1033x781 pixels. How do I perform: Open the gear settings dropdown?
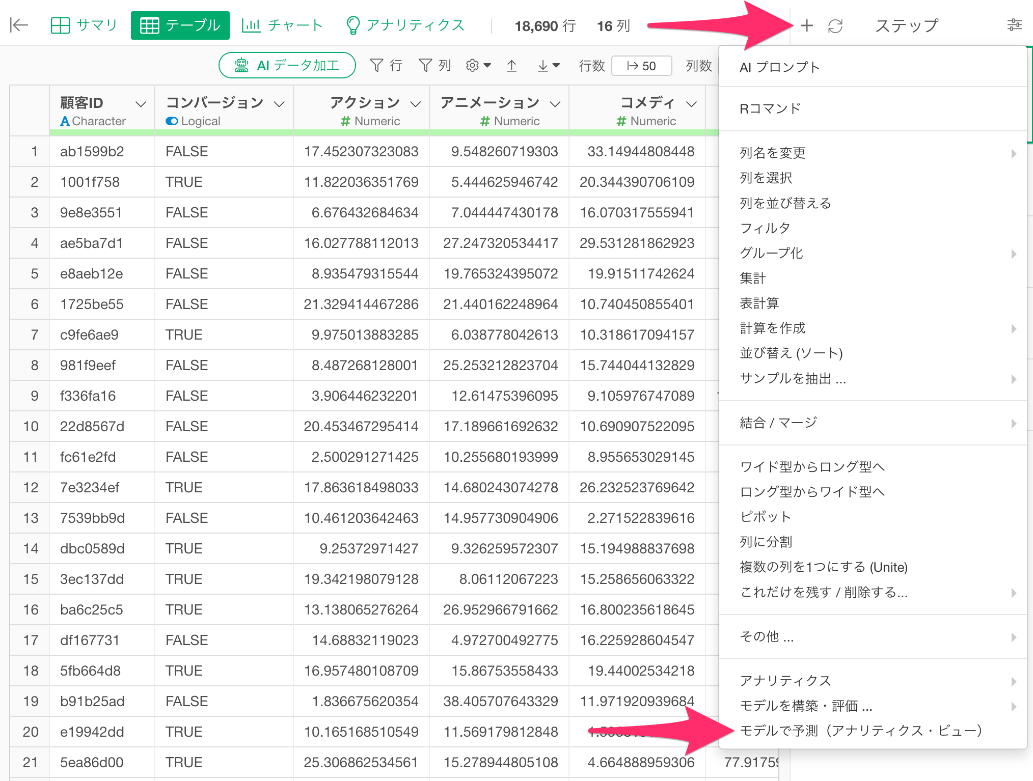[x=478, y=66]
